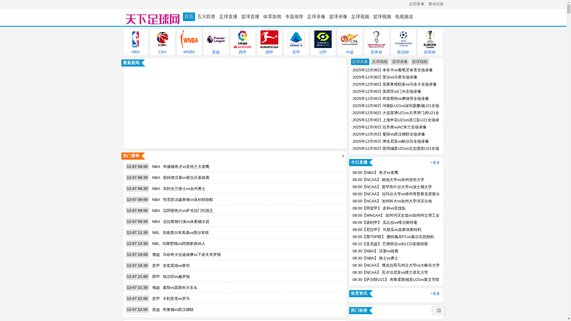Open 克利夫兰骑士vs金州勇士 match
The width and height of the screenshot is (571, 321).
[x=184, y=189]
